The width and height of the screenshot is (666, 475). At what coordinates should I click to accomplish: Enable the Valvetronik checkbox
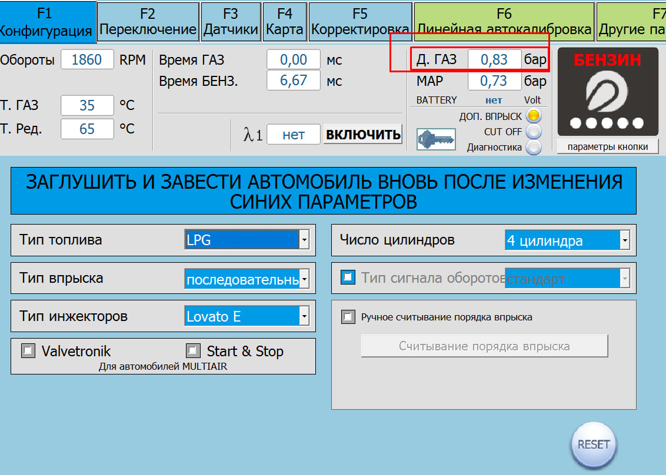tap(28, 350)
